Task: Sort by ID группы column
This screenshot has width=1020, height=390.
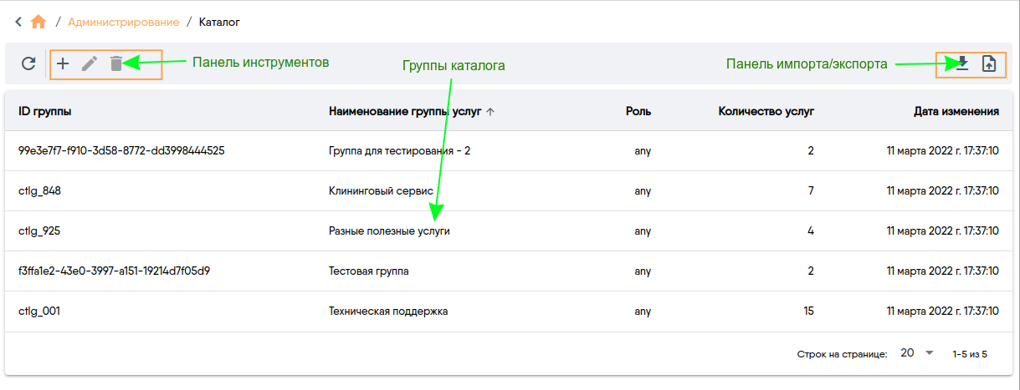Action: tap(45, 111)
